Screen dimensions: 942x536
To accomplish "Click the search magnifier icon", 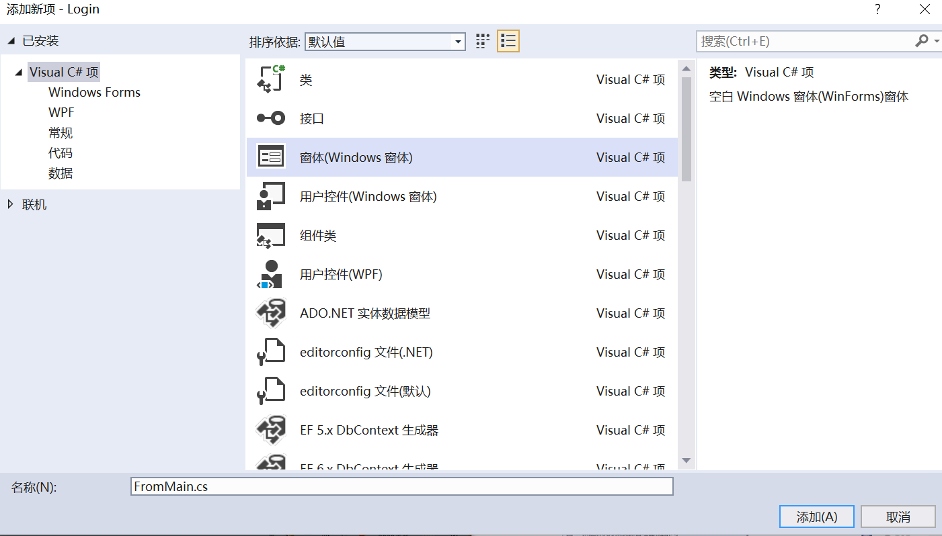I will click(922, 41).
